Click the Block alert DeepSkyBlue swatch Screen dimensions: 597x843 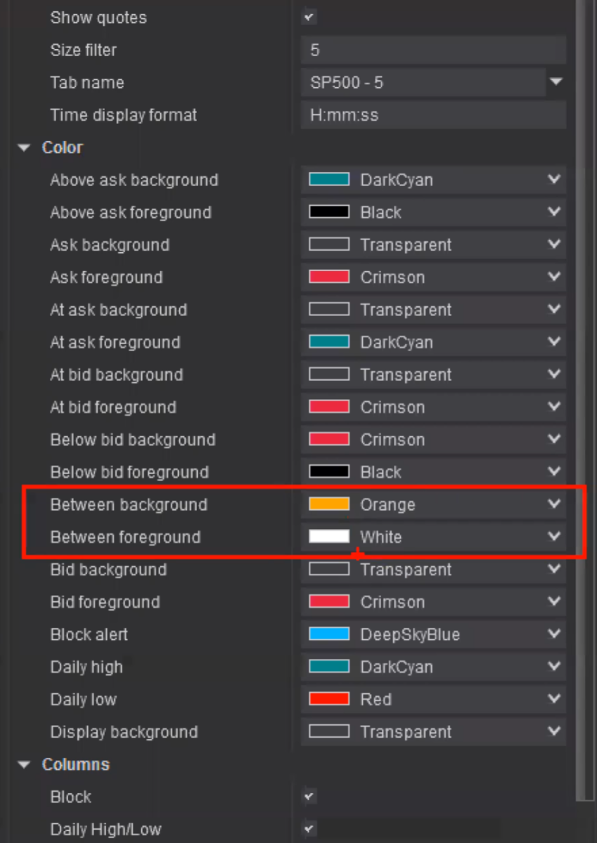329,634
